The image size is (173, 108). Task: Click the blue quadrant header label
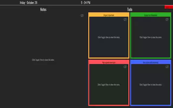[151, 62]
